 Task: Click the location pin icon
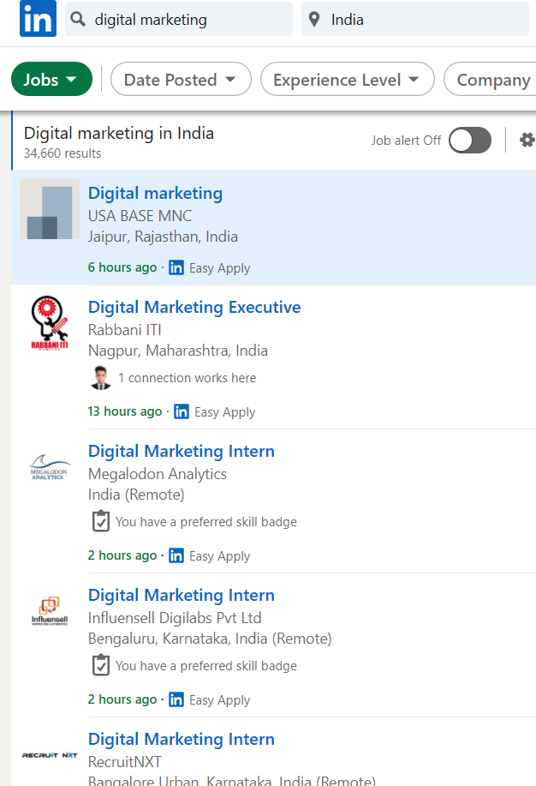pos(315,19)
